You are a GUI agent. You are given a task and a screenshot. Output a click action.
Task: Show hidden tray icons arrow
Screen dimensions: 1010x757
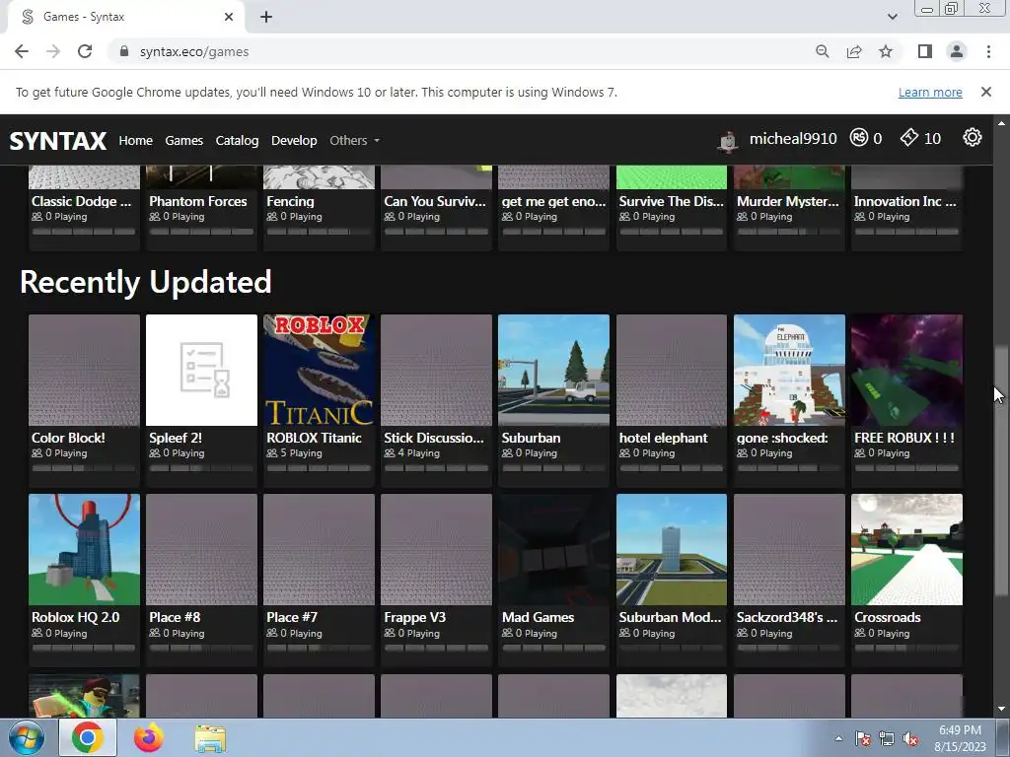(x=838, y=738)
